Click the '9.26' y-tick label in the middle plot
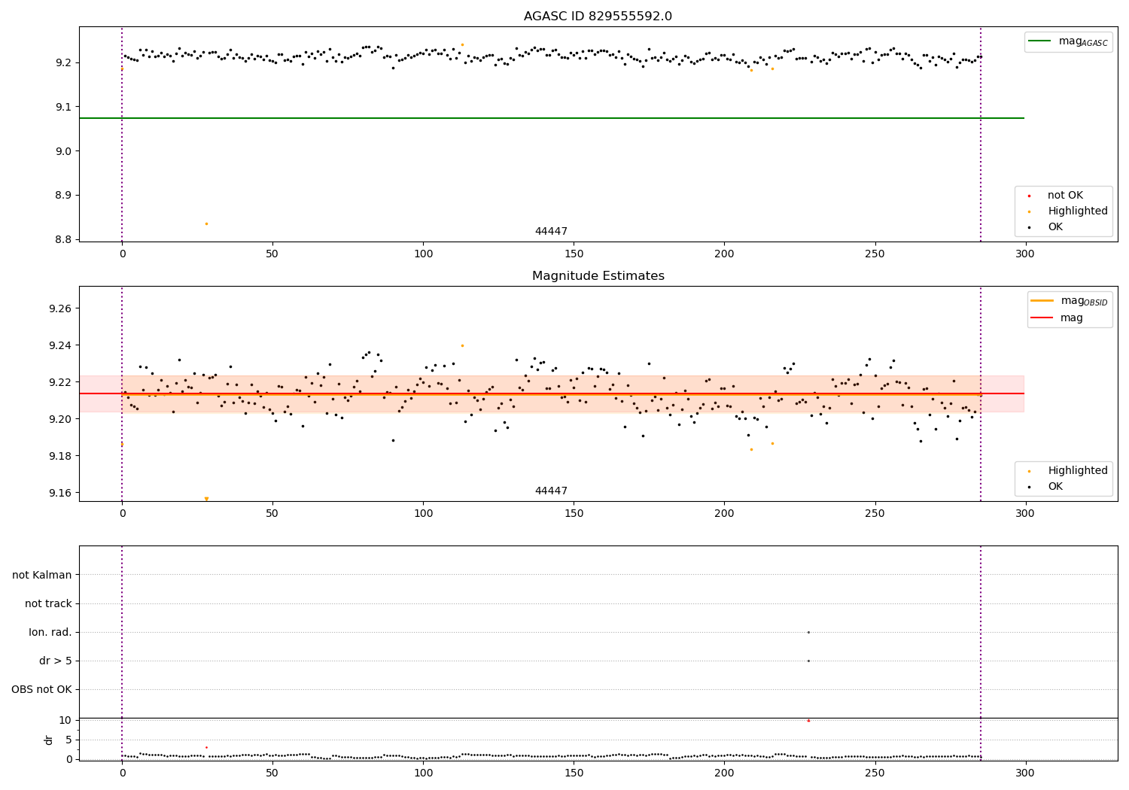Viewport: 1129px width, 790px height. 61,309
